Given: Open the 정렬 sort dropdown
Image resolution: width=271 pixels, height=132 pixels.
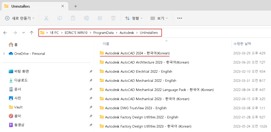Looking at the screenshot, I should coord(134,18).
